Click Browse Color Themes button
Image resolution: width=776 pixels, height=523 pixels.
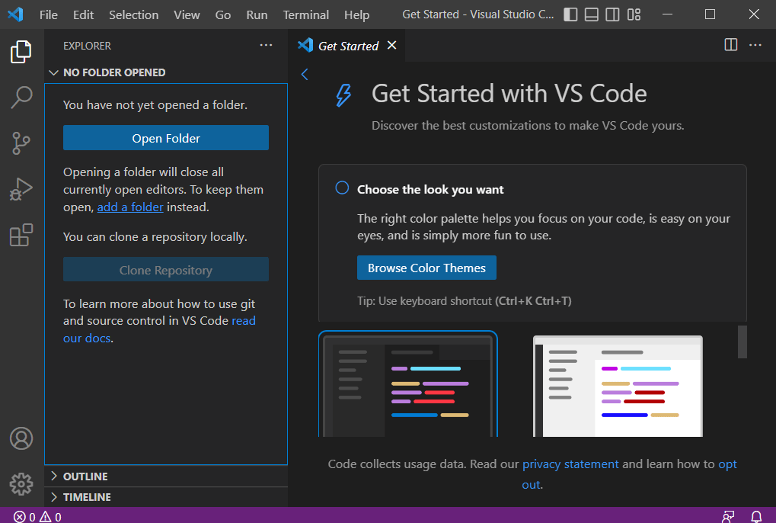point(426,268)
